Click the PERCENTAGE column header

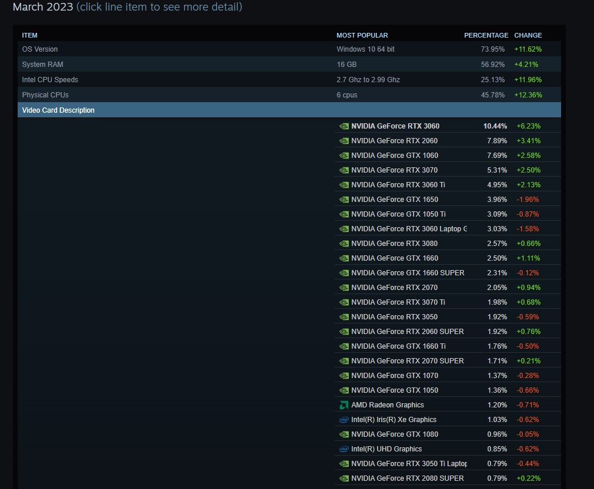pyautogui.click(x=486, y=35)
